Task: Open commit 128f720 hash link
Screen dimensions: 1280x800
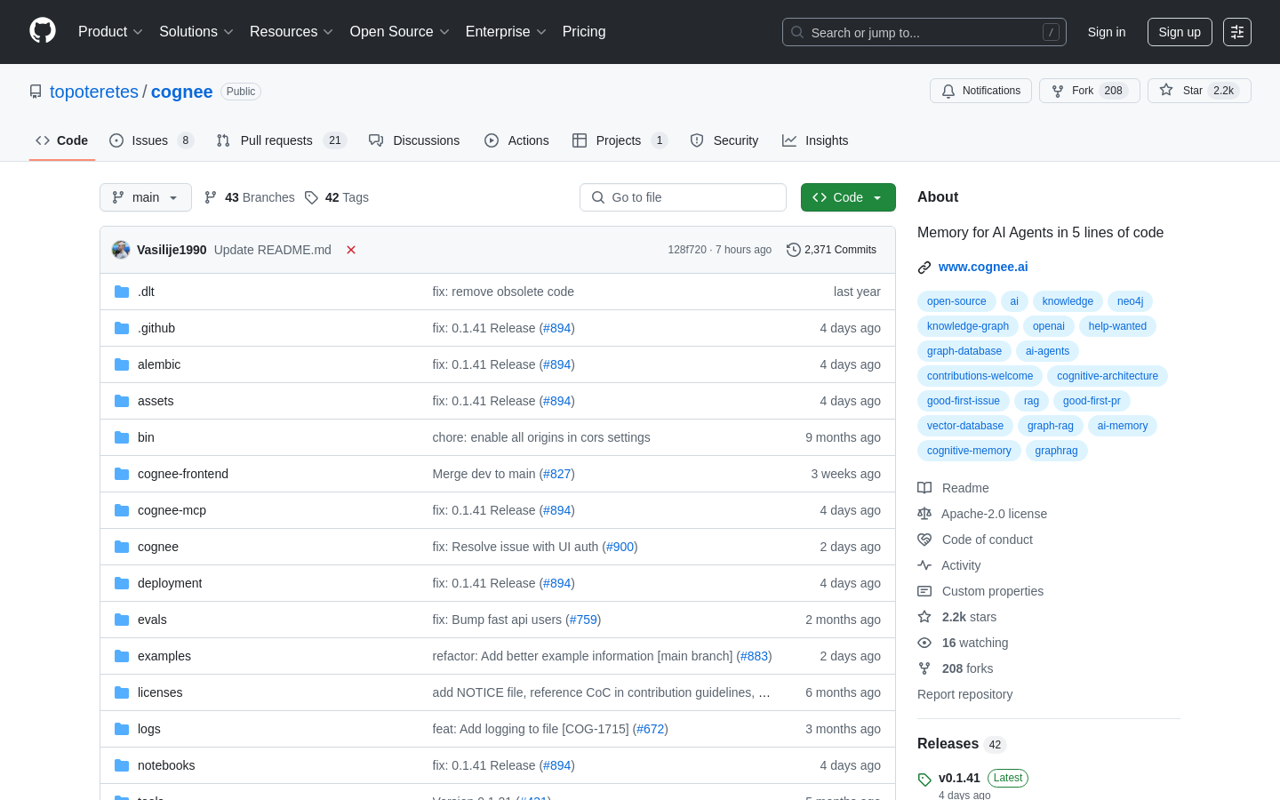Action: pyautogui.click(x=687, y=250)
